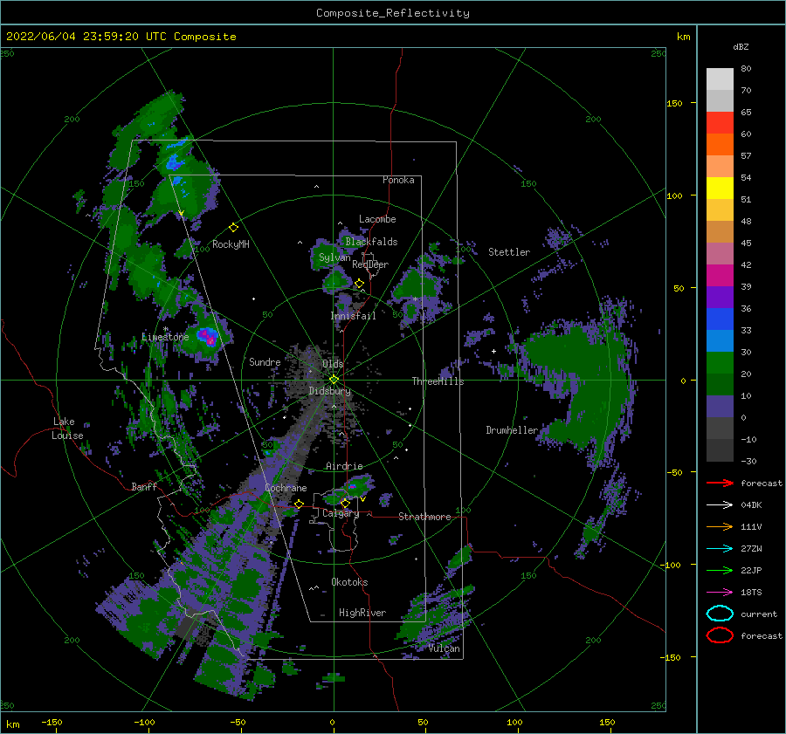786x734 pixels.
Task: Pick the magenta 39-42 dBZ swatch
Action: point(720,276)
